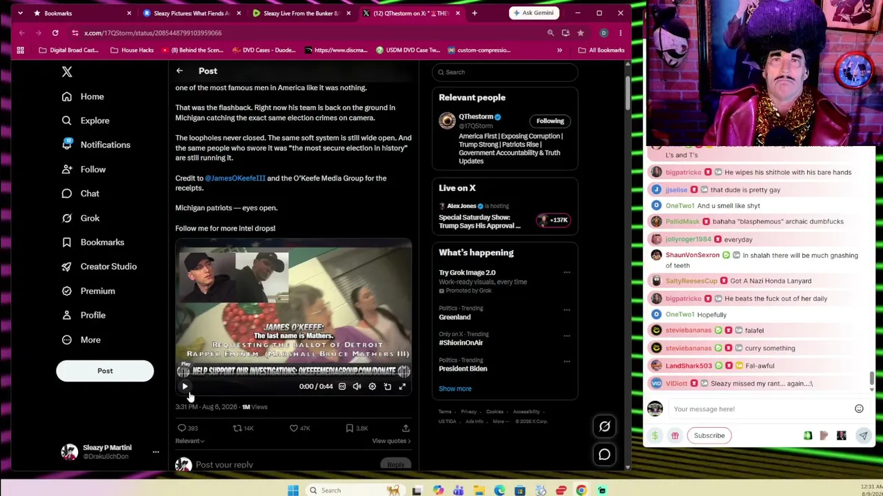
Task: Zoom the page with the magnifier icon
Action: point(550,33)
